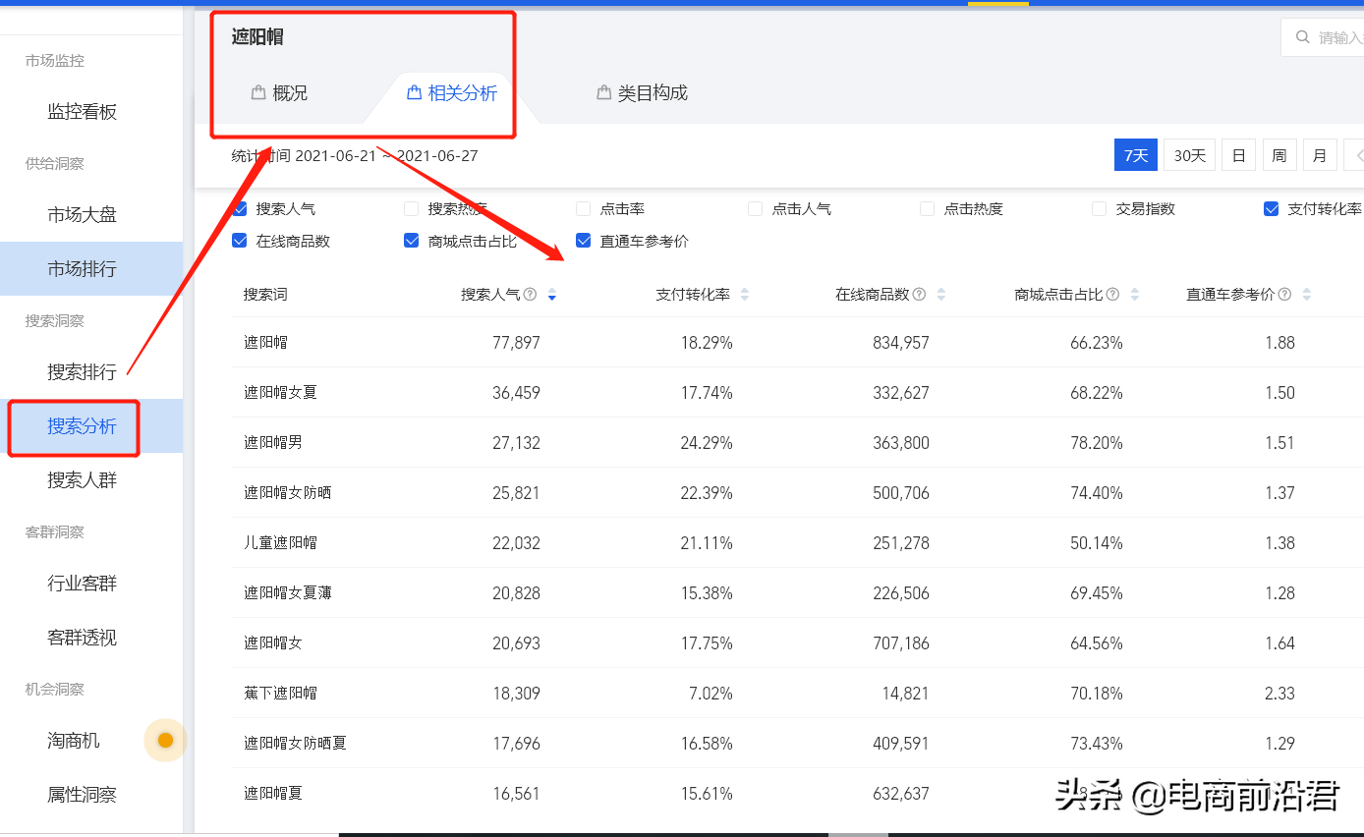
Task: Click the help icon beside 搜索人气 column header
Action: coord(531,294)
